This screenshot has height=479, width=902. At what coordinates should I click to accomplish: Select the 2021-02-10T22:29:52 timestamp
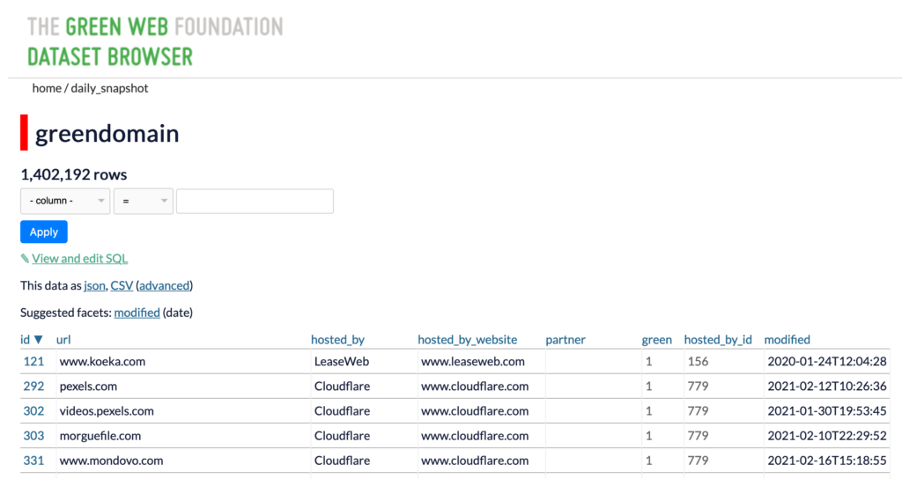point(826,435)
